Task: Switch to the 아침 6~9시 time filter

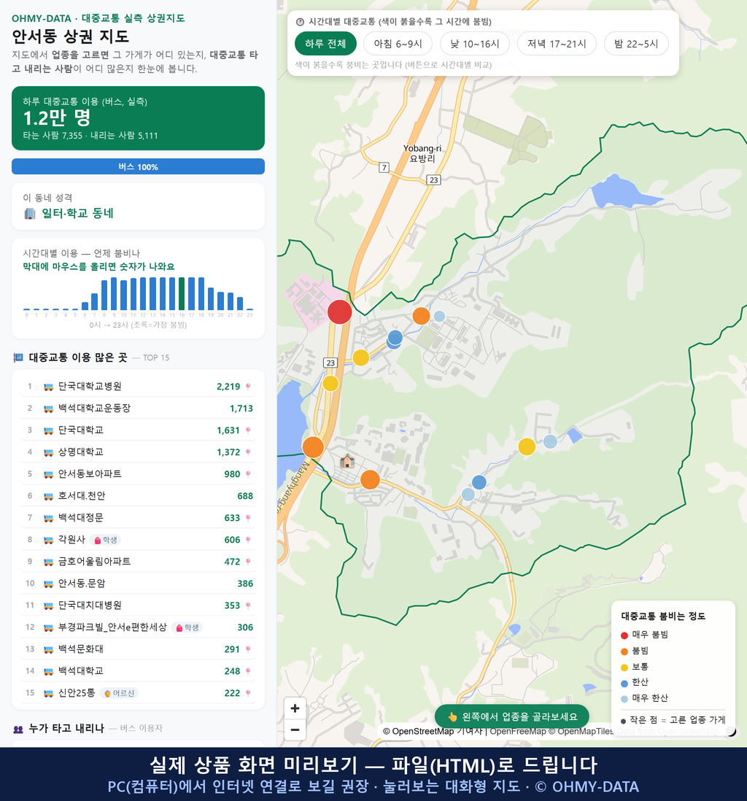Action: 398,44
